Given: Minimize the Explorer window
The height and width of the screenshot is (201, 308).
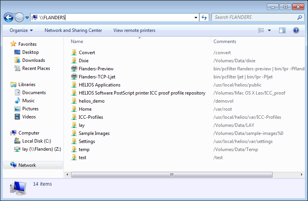Looking at the screenshot, I should pos(273,7).
